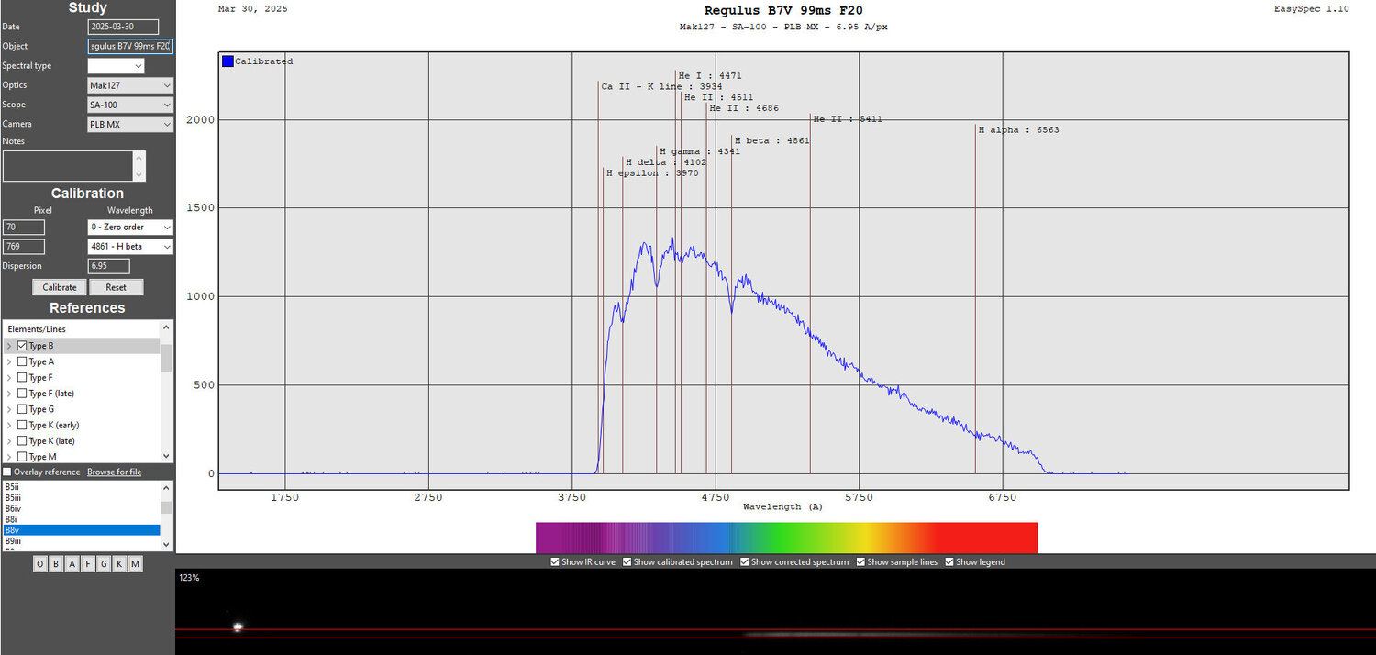This screenshot has height=655, width=1376.
Task: Click the Dispersion value field
Action: click(108, 266)
